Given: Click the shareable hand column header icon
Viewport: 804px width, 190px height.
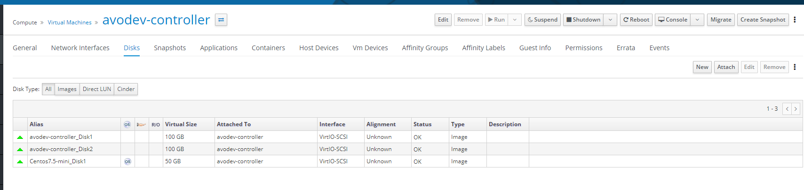Looking at the screenshot, I should [x=141, y=124].
